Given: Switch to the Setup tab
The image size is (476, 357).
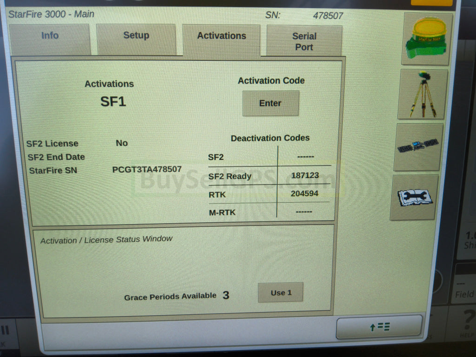Looking at the screenshot, I should click(136, 39).
